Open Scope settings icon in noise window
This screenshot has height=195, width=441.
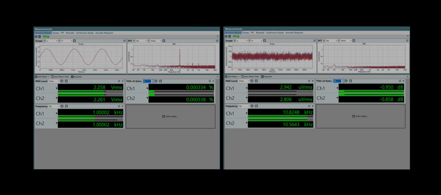point(264,41)
